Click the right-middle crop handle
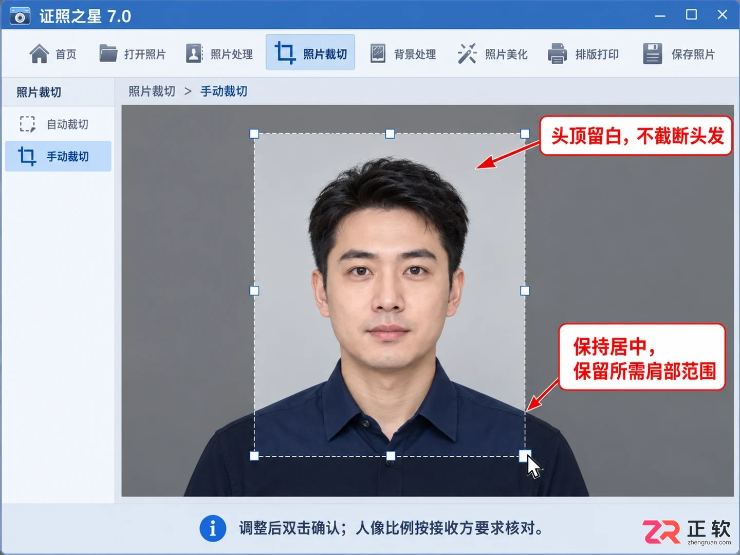The image size is (740, 555). [525, 291]
